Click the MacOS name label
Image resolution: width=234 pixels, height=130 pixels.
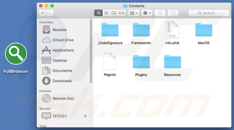coord(203,43)
